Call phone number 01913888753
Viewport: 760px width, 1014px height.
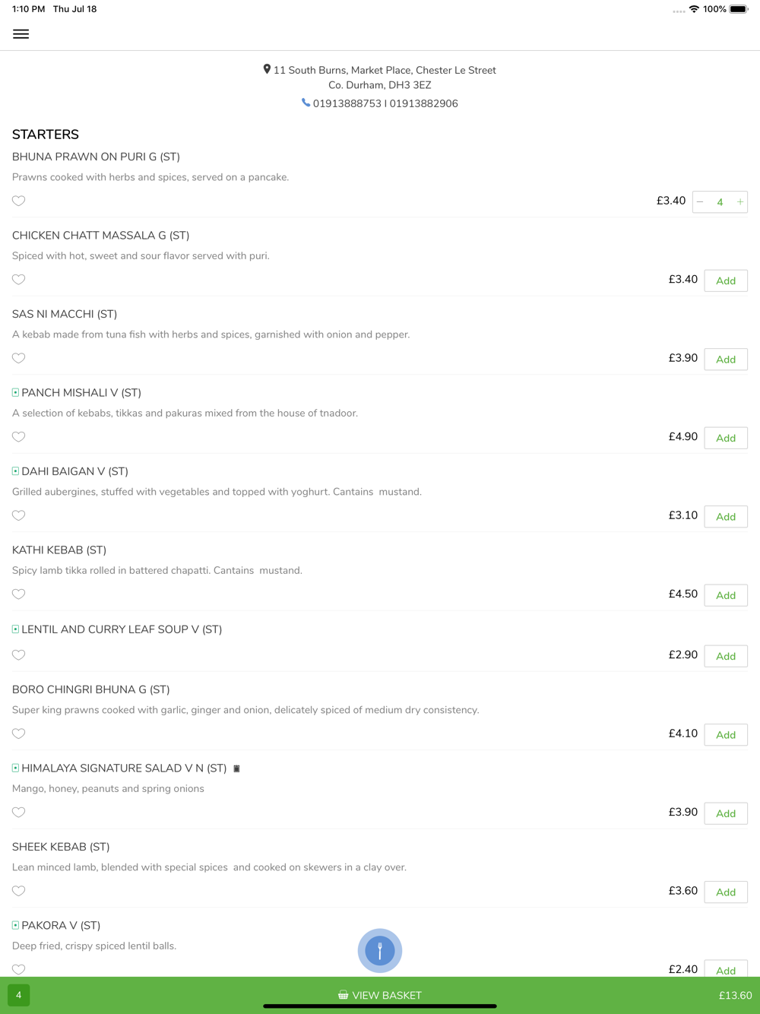point(347,103)
